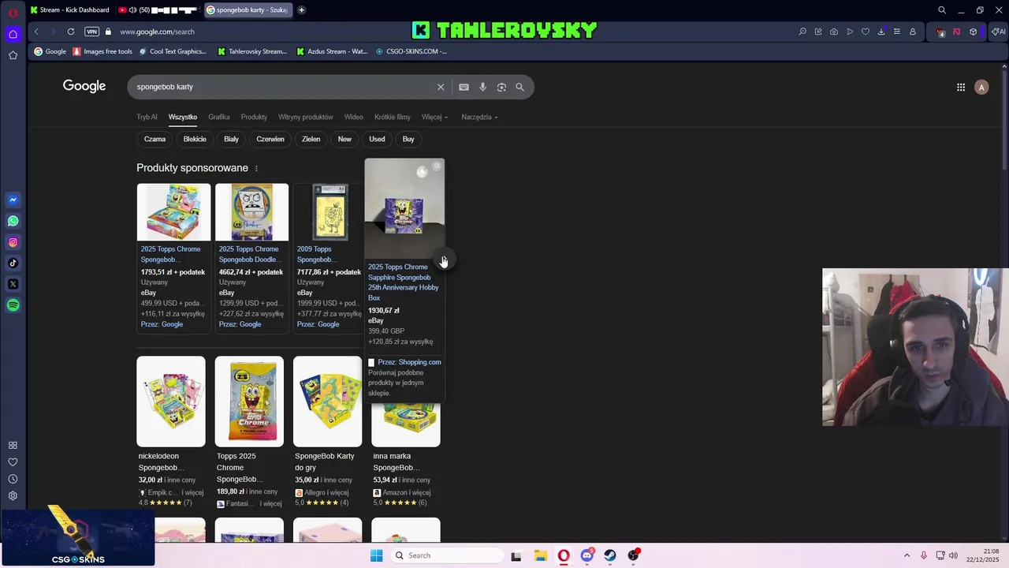Expand the Więcej dropdown
1009x568 pixels.
434,117
